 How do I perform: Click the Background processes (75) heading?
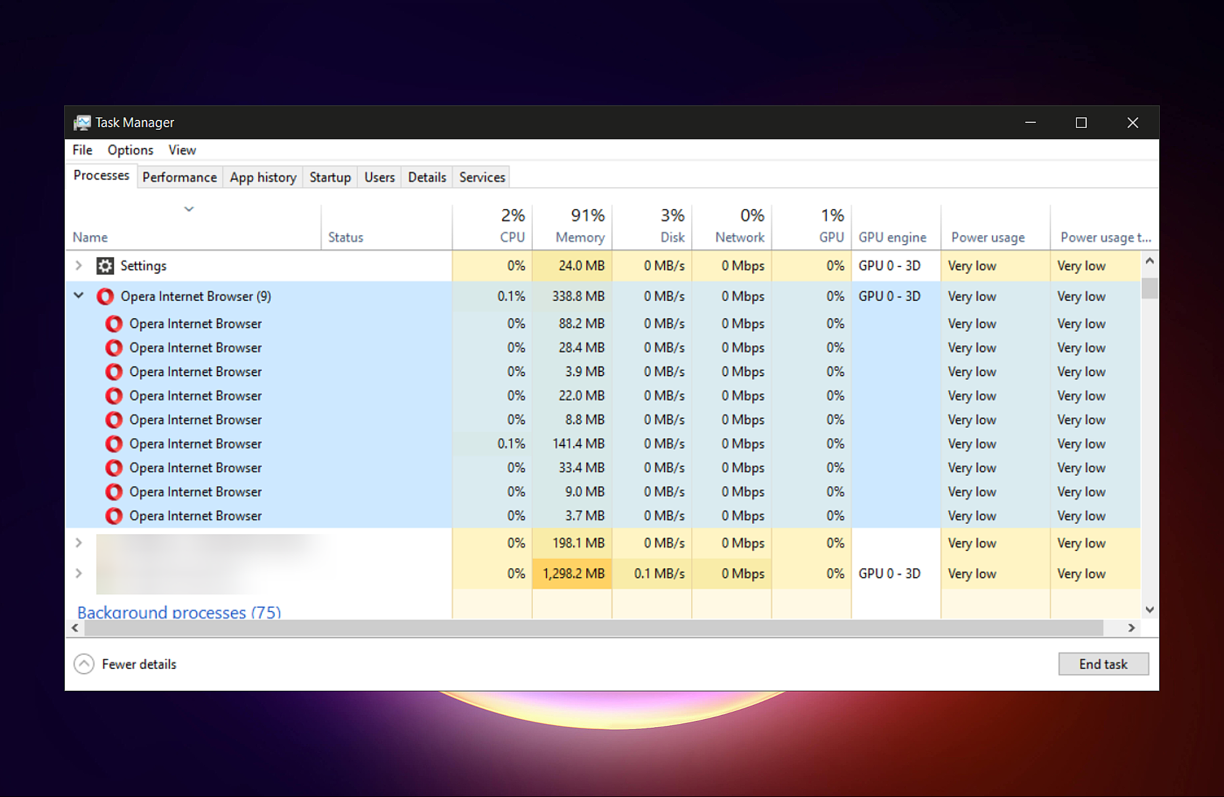[x=179, y=612]
